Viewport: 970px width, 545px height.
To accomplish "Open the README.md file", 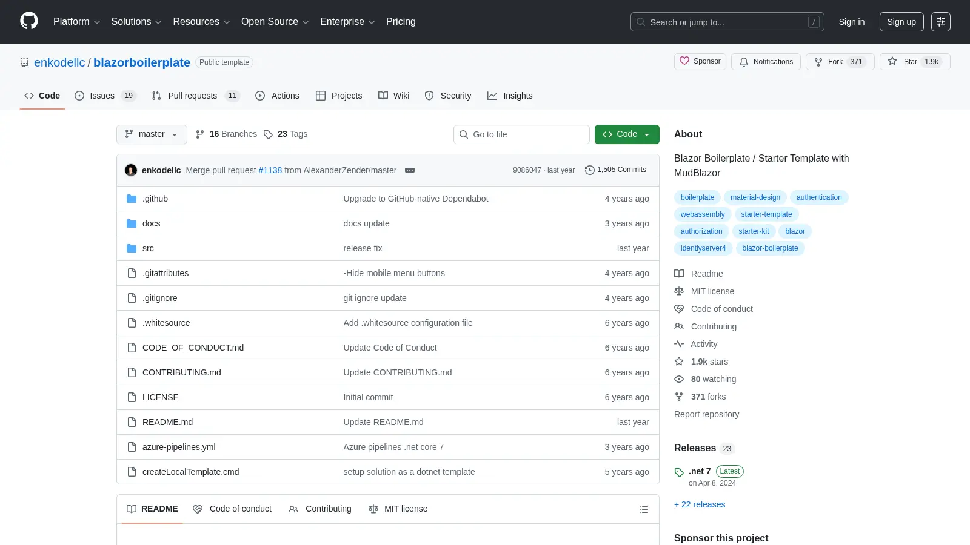I will [x=167, y=422].
